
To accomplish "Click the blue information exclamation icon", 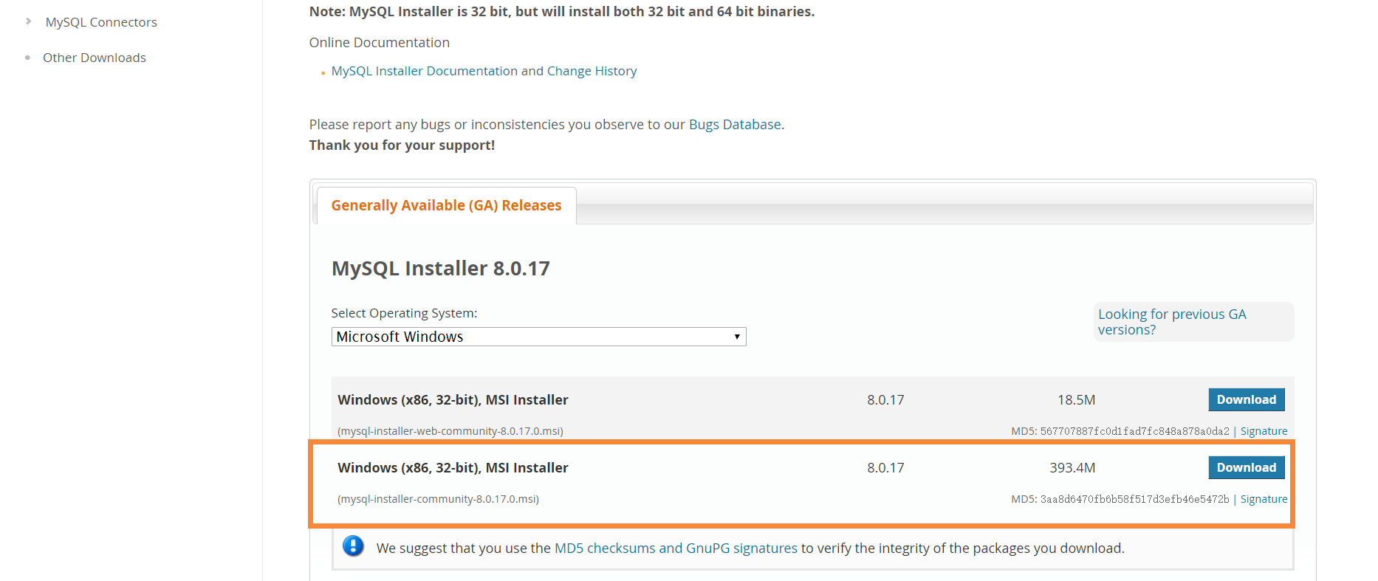I will point(353,546).
